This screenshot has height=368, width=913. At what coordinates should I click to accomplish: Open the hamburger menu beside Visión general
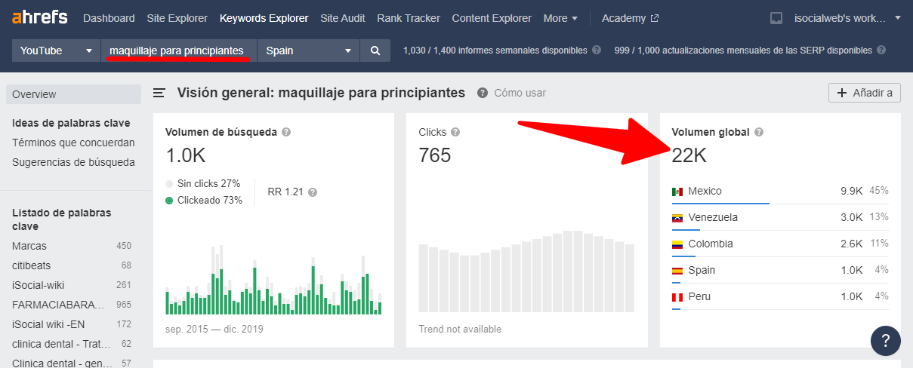coord(159,93)
